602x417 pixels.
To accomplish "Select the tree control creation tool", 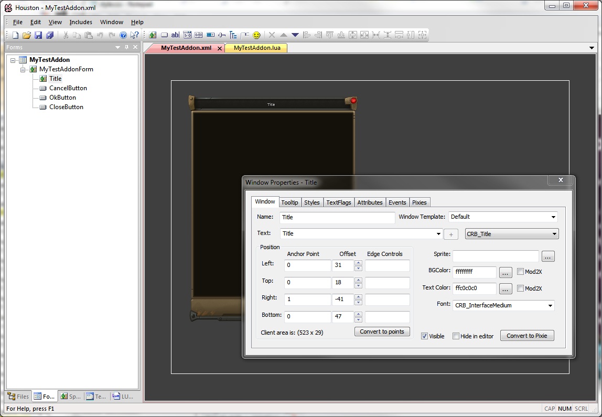I will click(x=233, y=35).
